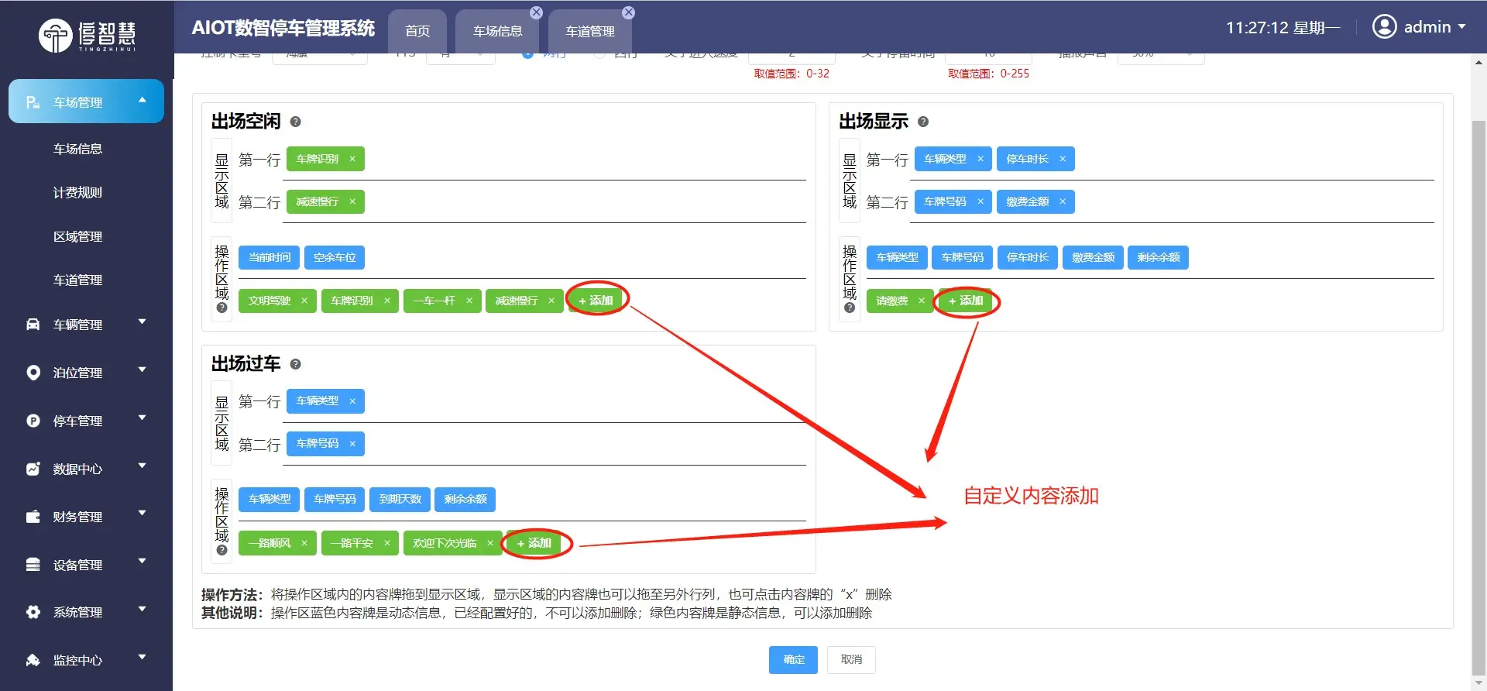Remove 车辆类型 tag from 出场过车 first row

pyautogui.click(x=352, y=401)
